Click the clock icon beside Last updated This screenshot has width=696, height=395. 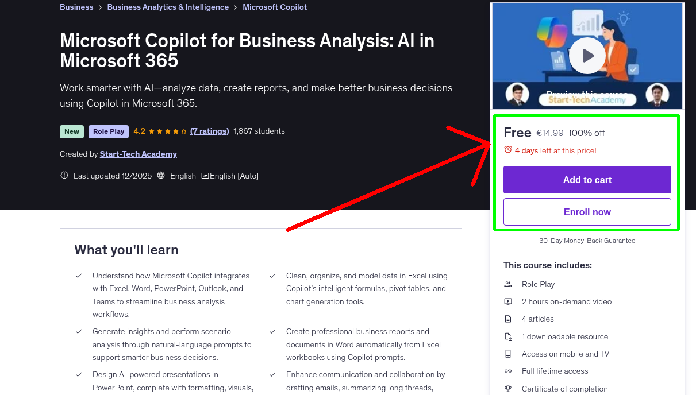(64, 175)
